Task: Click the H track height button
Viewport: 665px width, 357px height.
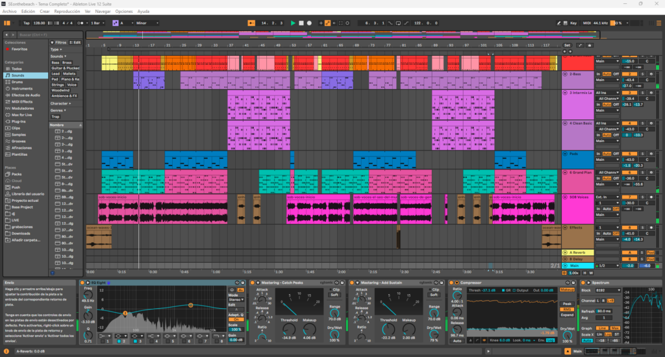Action: point(584,273)
